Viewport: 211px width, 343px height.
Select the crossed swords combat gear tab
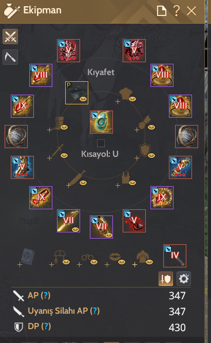10,37
